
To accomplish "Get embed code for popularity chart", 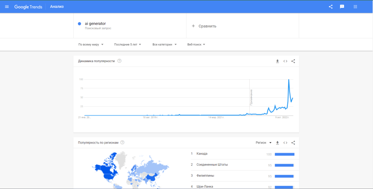I will click(x=285, y=61).
